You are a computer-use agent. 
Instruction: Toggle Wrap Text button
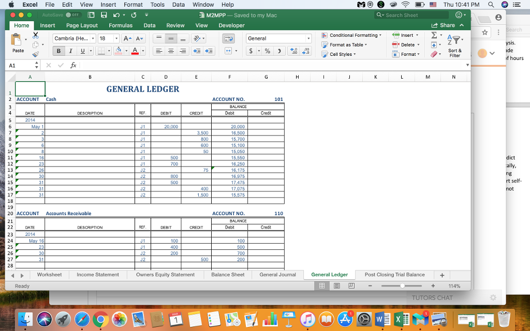click(x=229, y=38)
